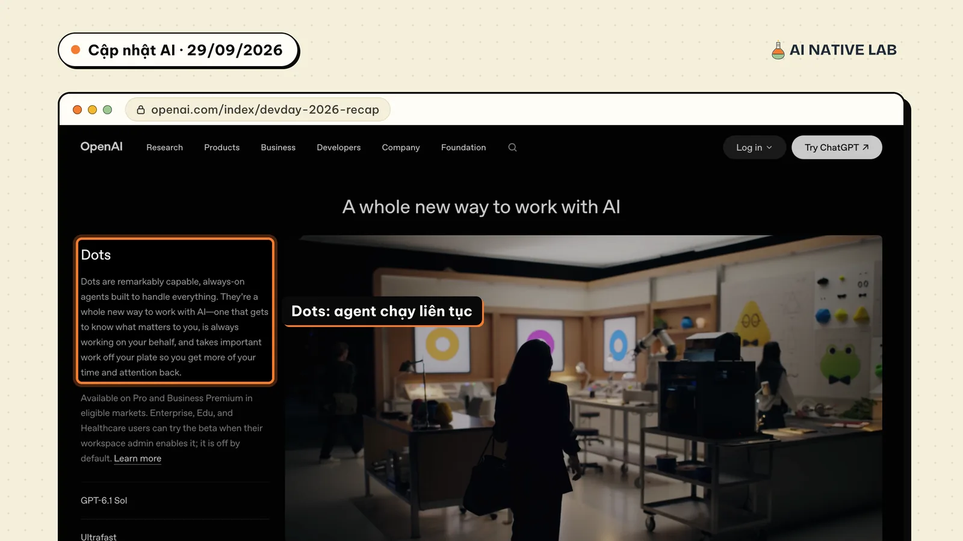The height and width of the screenshot is (541, 963).
Task: Open the Products menu
Action: pyautogui.click(x=221, y=147)
